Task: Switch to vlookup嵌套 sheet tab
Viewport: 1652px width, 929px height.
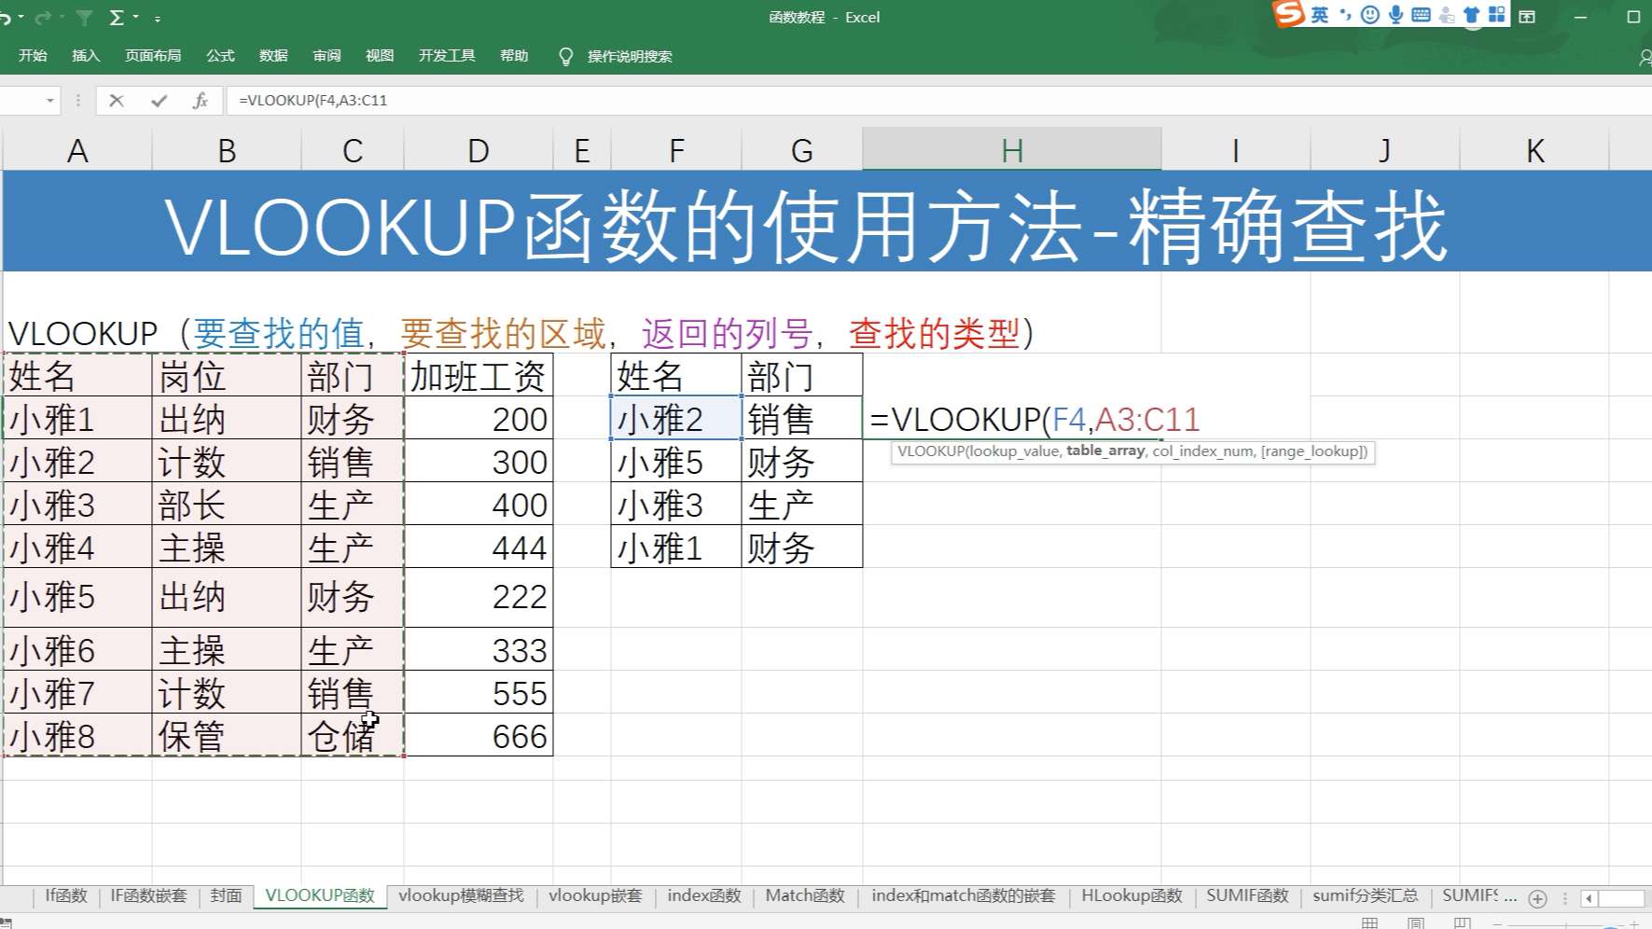Action: 595,896
